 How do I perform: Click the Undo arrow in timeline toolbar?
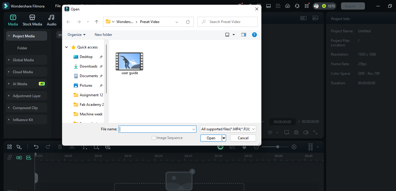(x=36, y=147)
